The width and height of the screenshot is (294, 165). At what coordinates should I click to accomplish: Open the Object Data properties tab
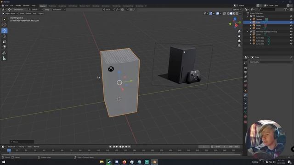pos(245,112)
